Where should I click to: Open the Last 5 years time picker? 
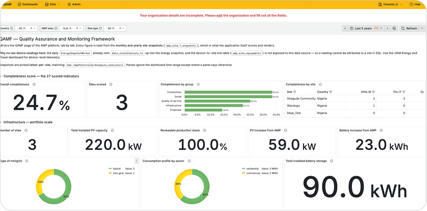[x=366, y=29]
